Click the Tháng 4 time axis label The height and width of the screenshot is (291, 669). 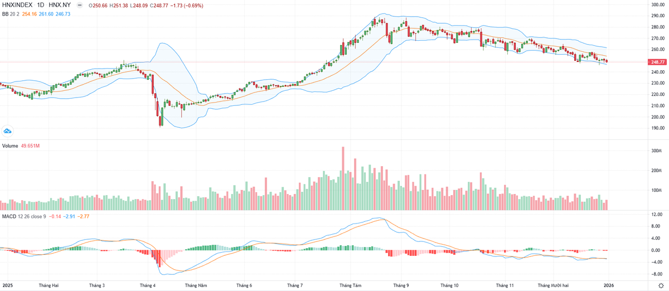148,285
